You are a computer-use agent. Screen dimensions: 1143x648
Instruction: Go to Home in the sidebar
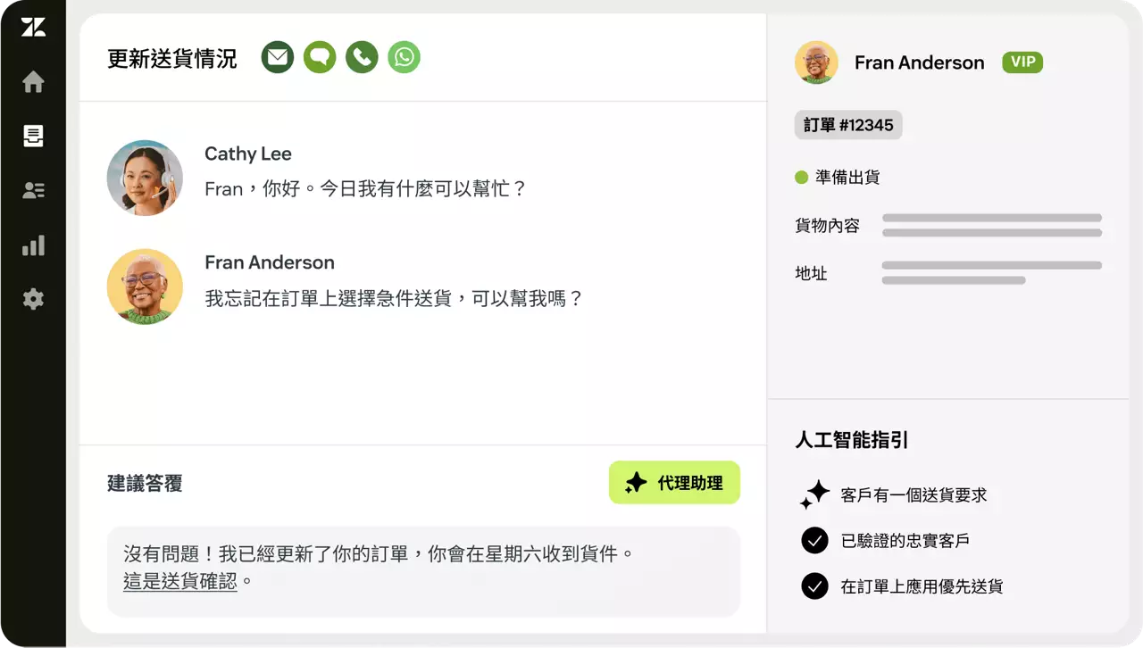click(x=33, y=82)
